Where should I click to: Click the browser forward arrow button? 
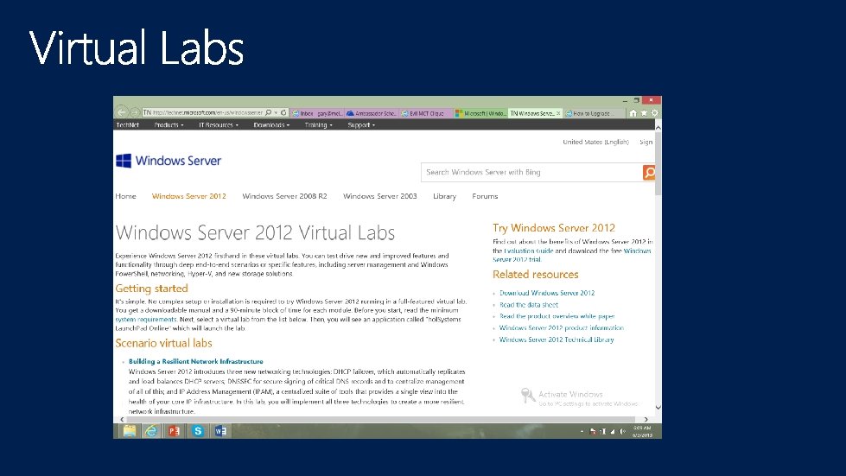(135, 112)
